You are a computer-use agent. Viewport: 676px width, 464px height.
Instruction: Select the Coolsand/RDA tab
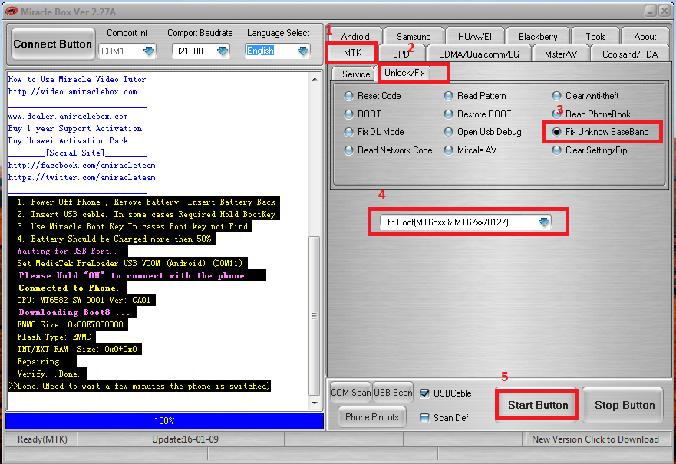(630, 54)
